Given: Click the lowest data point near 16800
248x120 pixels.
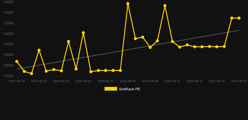Looking at the screenshot, I should [x=31, y=73].
